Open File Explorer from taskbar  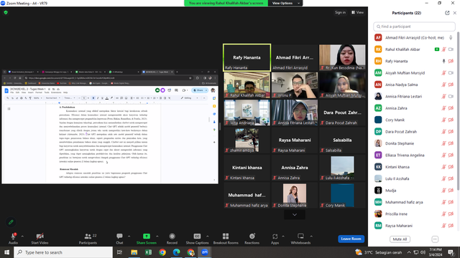point(134,252)
